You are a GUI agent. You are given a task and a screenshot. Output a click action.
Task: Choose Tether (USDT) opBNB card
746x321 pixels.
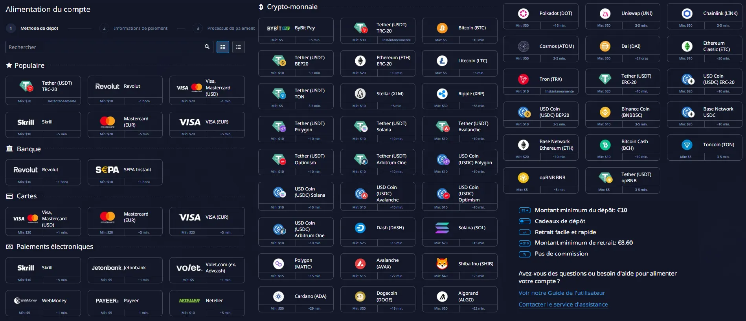[x=623, y=180]
